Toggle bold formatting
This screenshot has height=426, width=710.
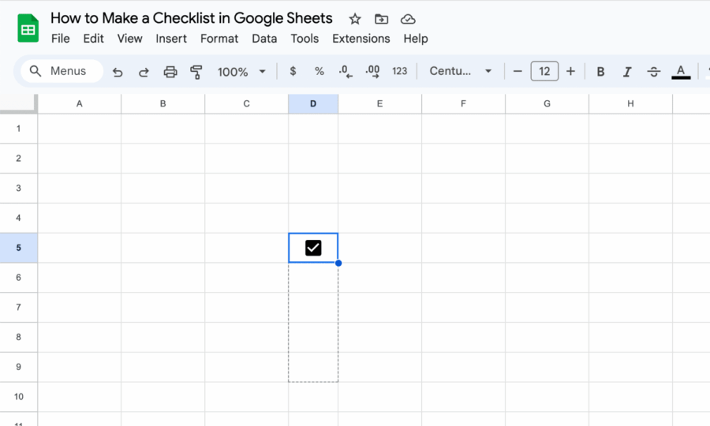(600, 72)
